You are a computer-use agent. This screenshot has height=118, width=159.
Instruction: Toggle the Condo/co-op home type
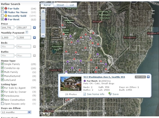coord(2,68)
